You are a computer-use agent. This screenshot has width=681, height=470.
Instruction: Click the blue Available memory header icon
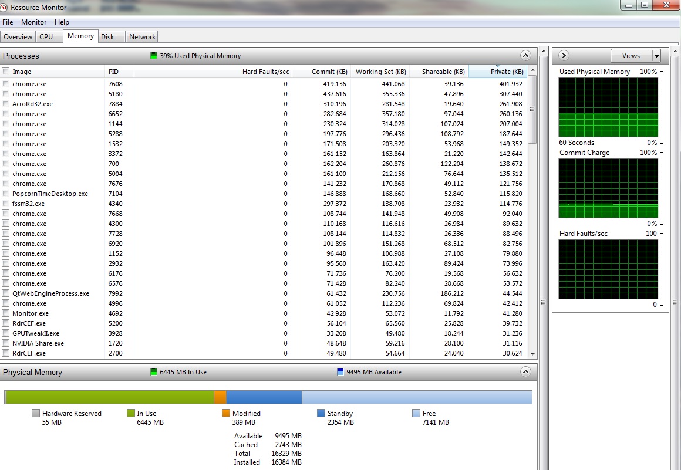click(x=340, y=372)
